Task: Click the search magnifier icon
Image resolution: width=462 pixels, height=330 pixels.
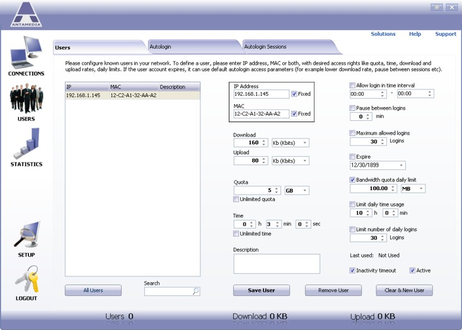Action: click(x=196, y=292)
